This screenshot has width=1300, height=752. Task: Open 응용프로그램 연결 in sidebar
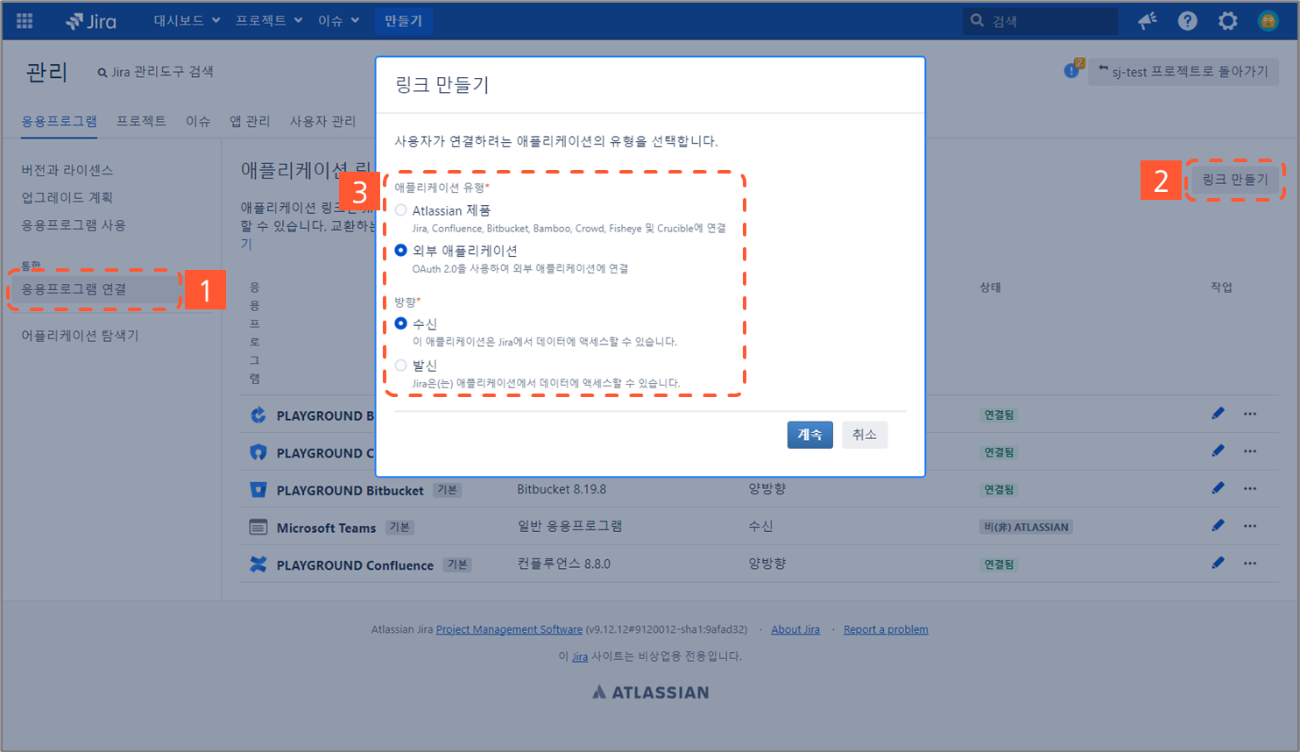click(95, 289)
